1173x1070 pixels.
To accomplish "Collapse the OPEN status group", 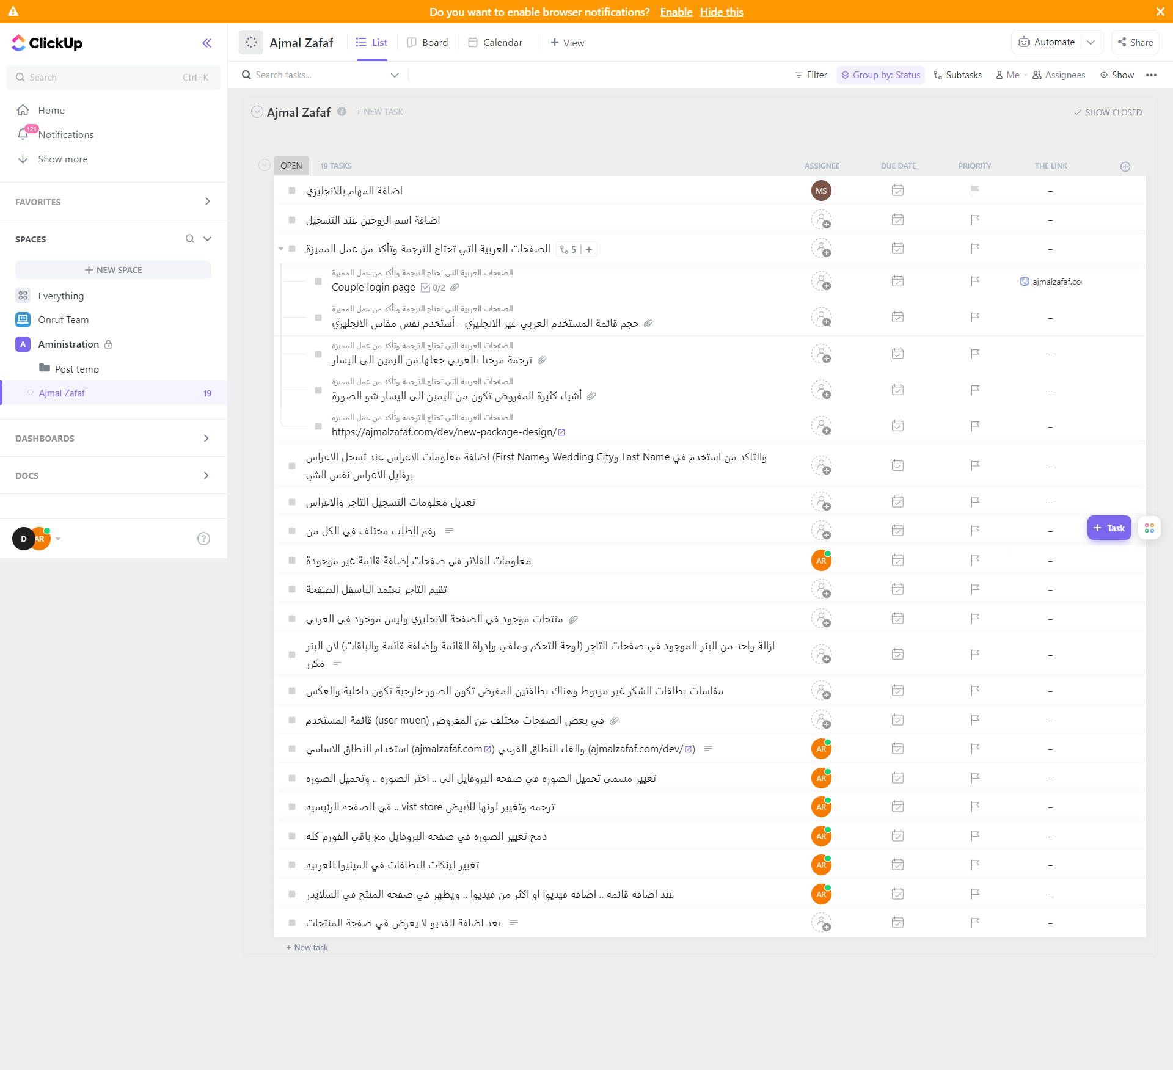I will (x=264, y=166).
